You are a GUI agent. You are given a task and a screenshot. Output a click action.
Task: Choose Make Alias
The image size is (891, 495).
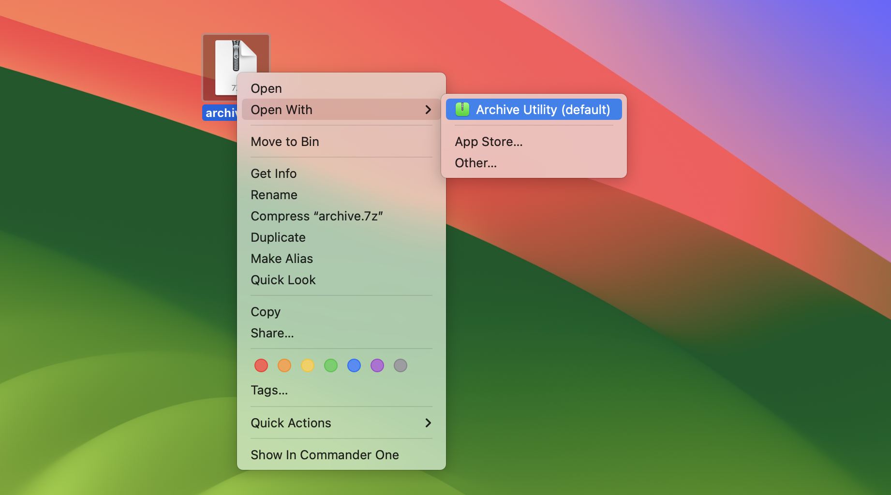pos(341,259)
